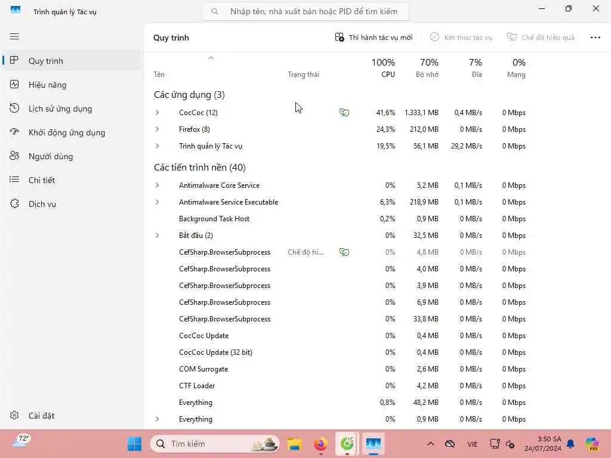Image resolution: width=611 pixels, height=458 pixels.
Task: Click the search magnifier icon in title bar
Action: (215, 12)
